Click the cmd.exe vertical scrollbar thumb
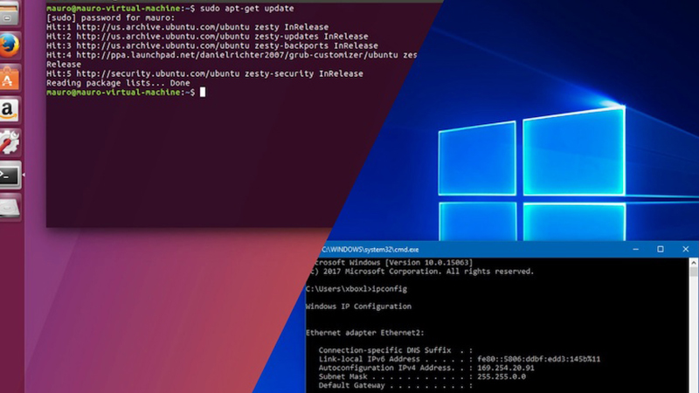 pos(694,272)
